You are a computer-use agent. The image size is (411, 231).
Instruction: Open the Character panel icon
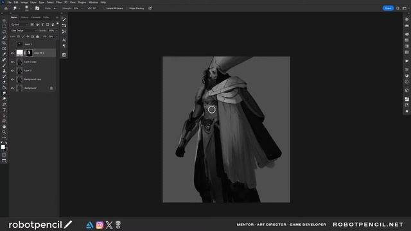(64, 40)
